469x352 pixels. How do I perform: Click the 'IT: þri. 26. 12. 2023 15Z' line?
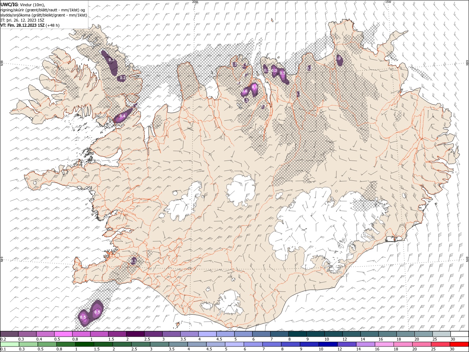[x=22, y=20]
